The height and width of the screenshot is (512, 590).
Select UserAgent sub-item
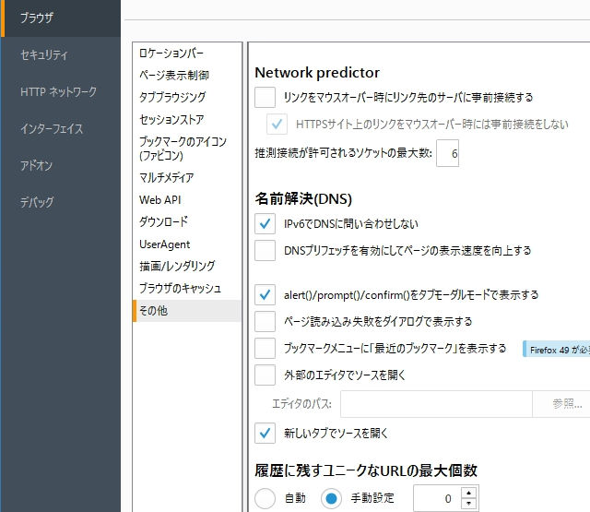coord(187,244)
